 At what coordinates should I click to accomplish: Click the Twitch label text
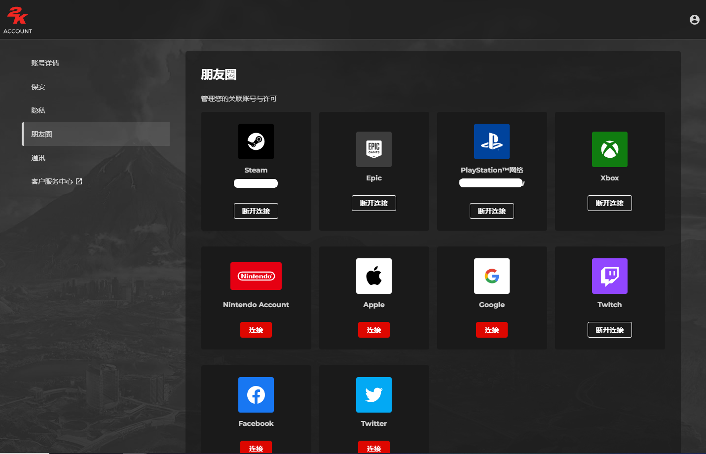610,305
